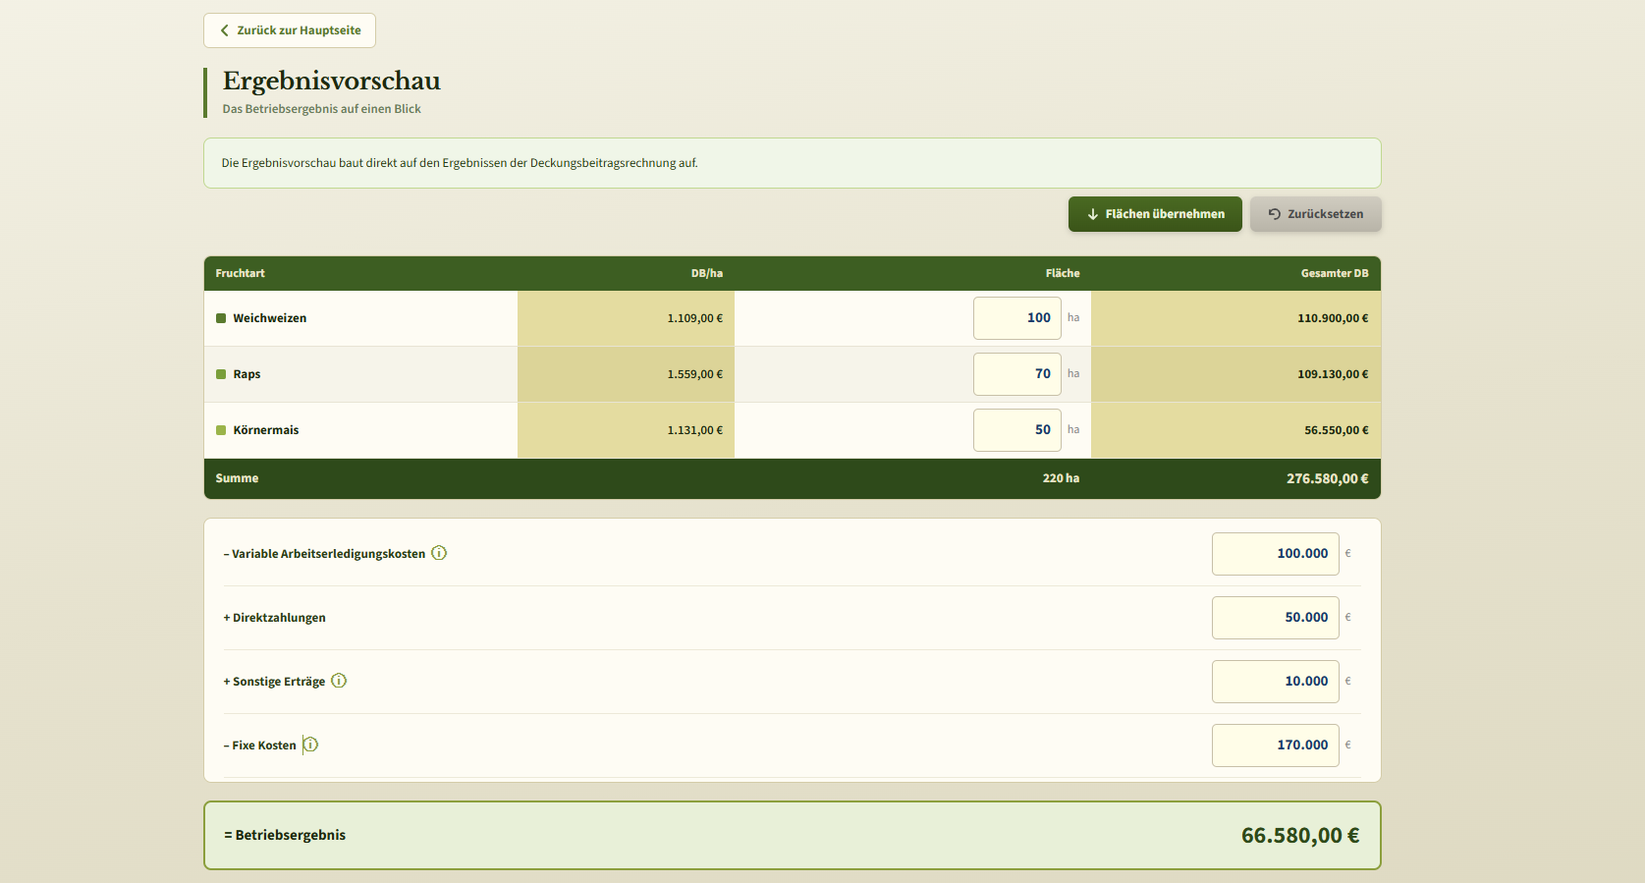Click info icon next to Variable Arbeitserledigungskosten
The width and height of the screenshot is (1645, 883).
(439, 553)
